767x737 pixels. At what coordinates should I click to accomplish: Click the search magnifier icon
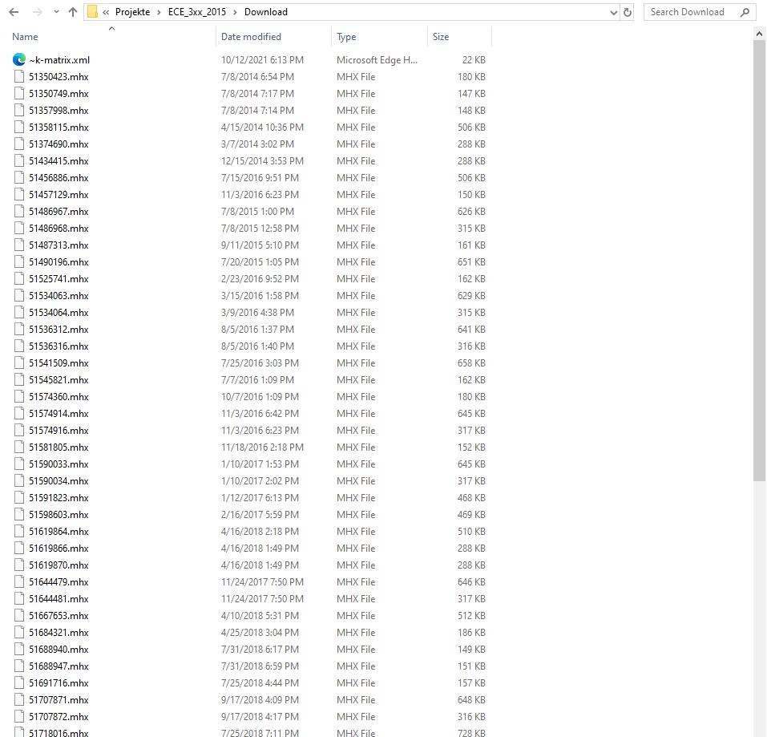pyautogui.click(x=744, y=11)
